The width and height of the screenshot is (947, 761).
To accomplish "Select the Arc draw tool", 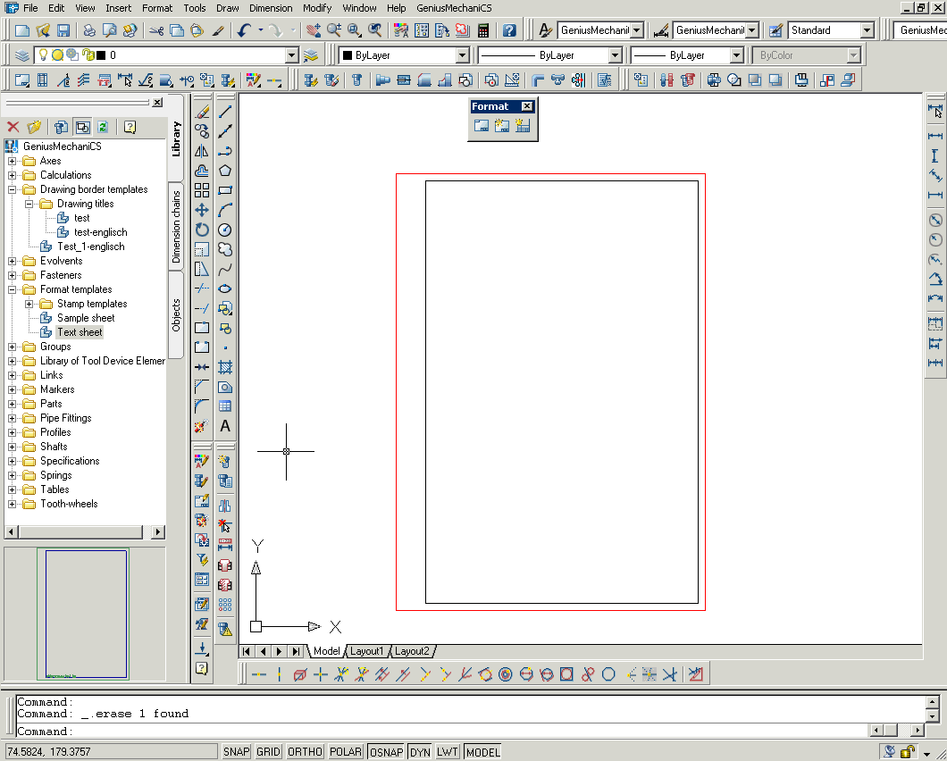I will [224, 210].
